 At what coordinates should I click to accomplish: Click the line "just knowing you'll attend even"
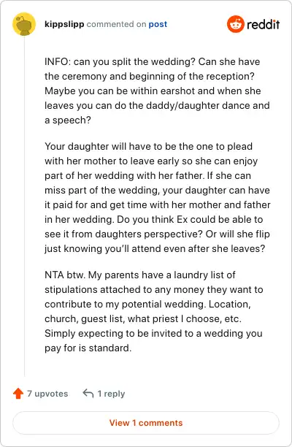pyautogui.click(x=155, y=248)
